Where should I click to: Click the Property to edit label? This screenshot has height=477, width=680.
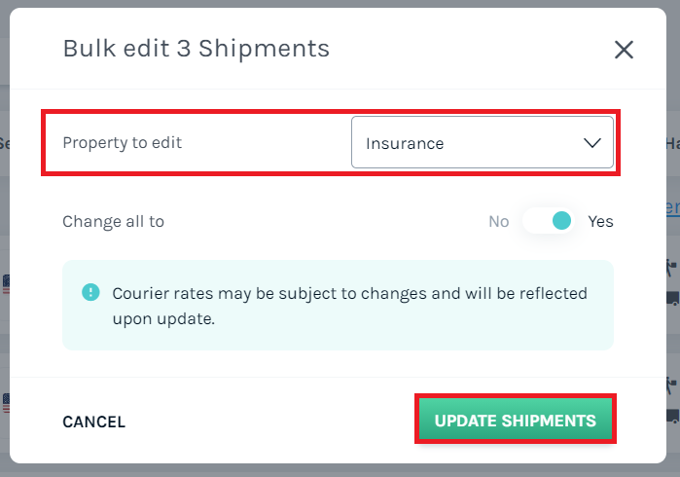[123, 143]
